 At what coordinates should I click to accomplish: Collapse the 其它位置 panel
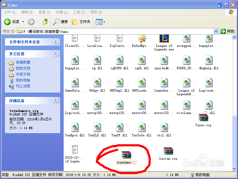pyautogui.click(x=56, y=54)
